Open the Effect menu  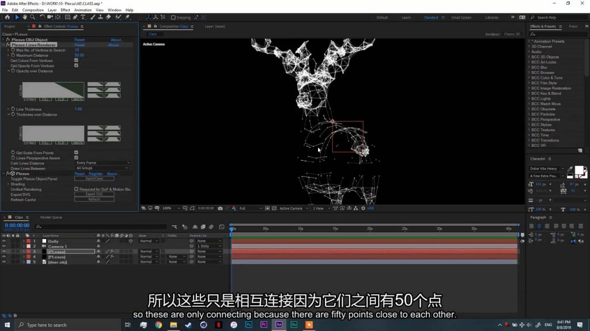tap(65, 10)
